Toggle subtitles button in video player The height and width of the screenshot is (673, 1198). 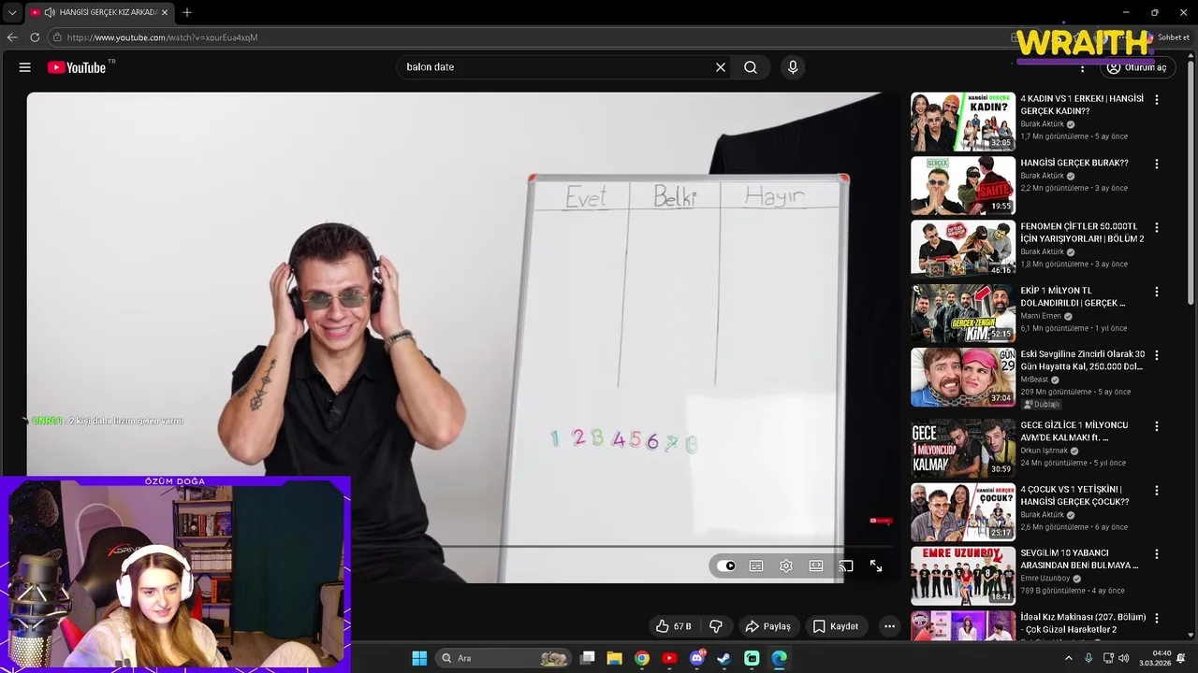pos(756,566)
